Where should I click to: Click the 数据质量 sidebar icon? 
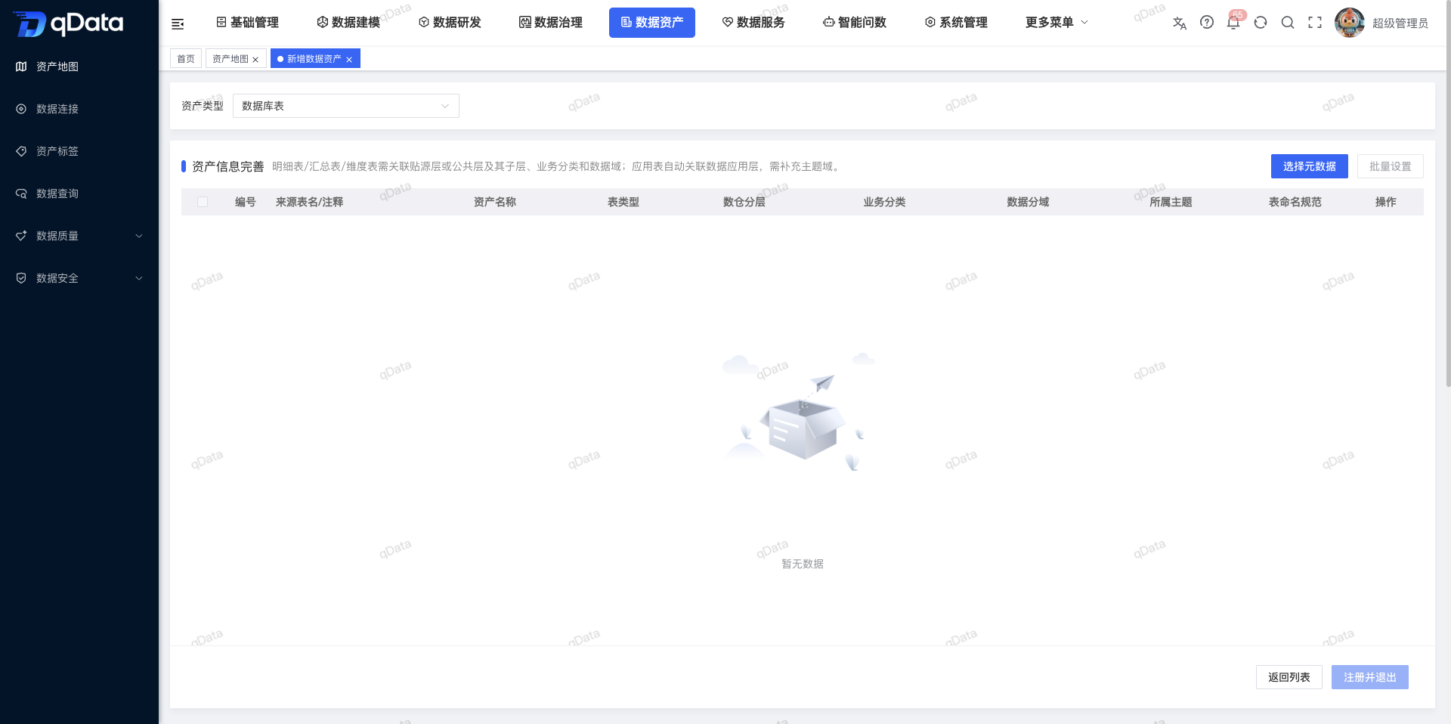[21, 236]
